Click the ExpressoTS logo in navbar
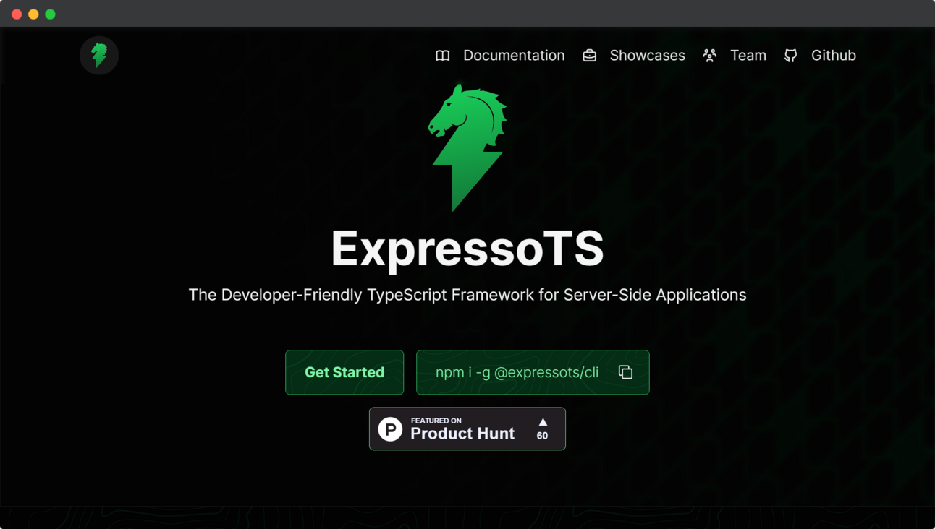This screenshot has width=935, height=529. coord(99,55)
